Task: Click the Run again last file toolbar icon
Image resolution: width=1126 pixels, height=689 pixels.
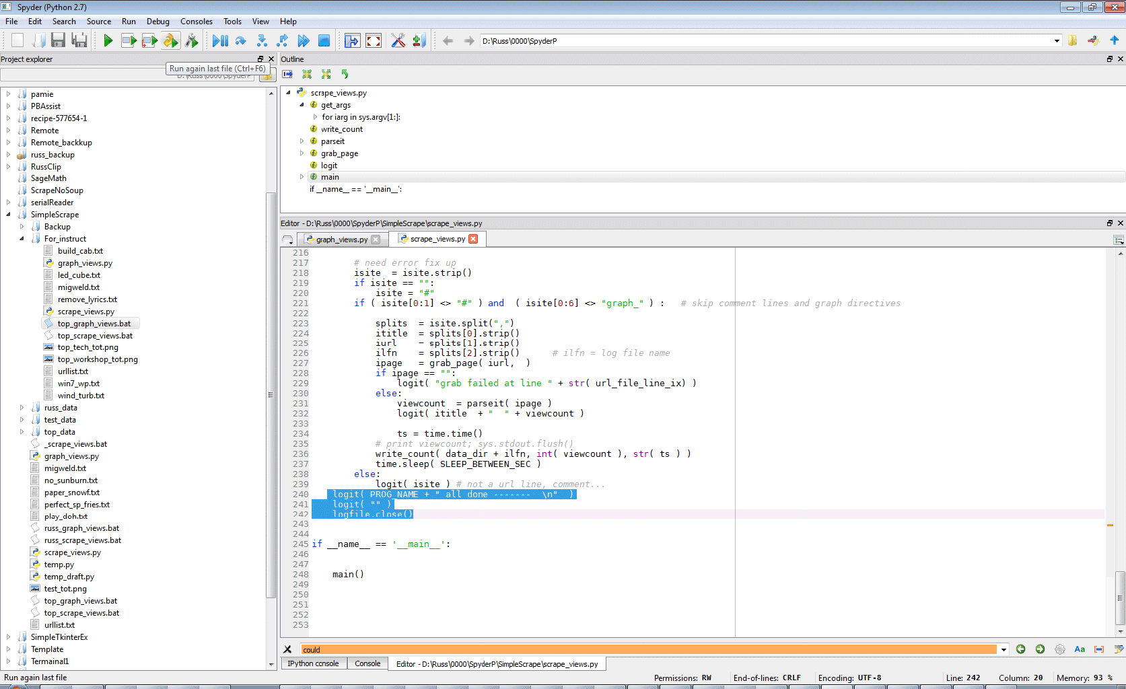Action: pos(170,40)
